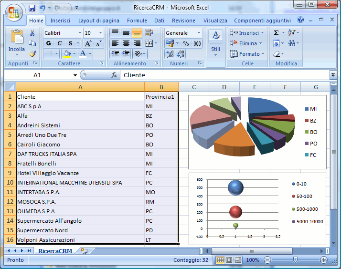Click zoom slider handle
Screen dimensions: 341x269
(x=295, y=259)
